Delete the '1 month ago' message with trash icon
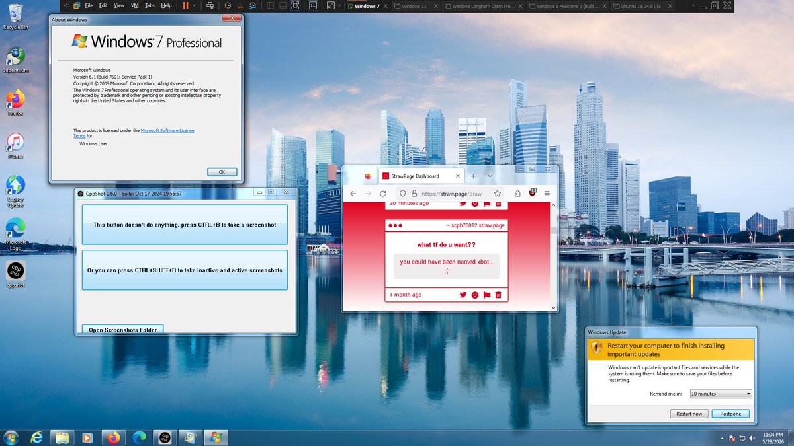Image resolution: width=794 pixels, height=446 pixels. [x=498, y=295]
